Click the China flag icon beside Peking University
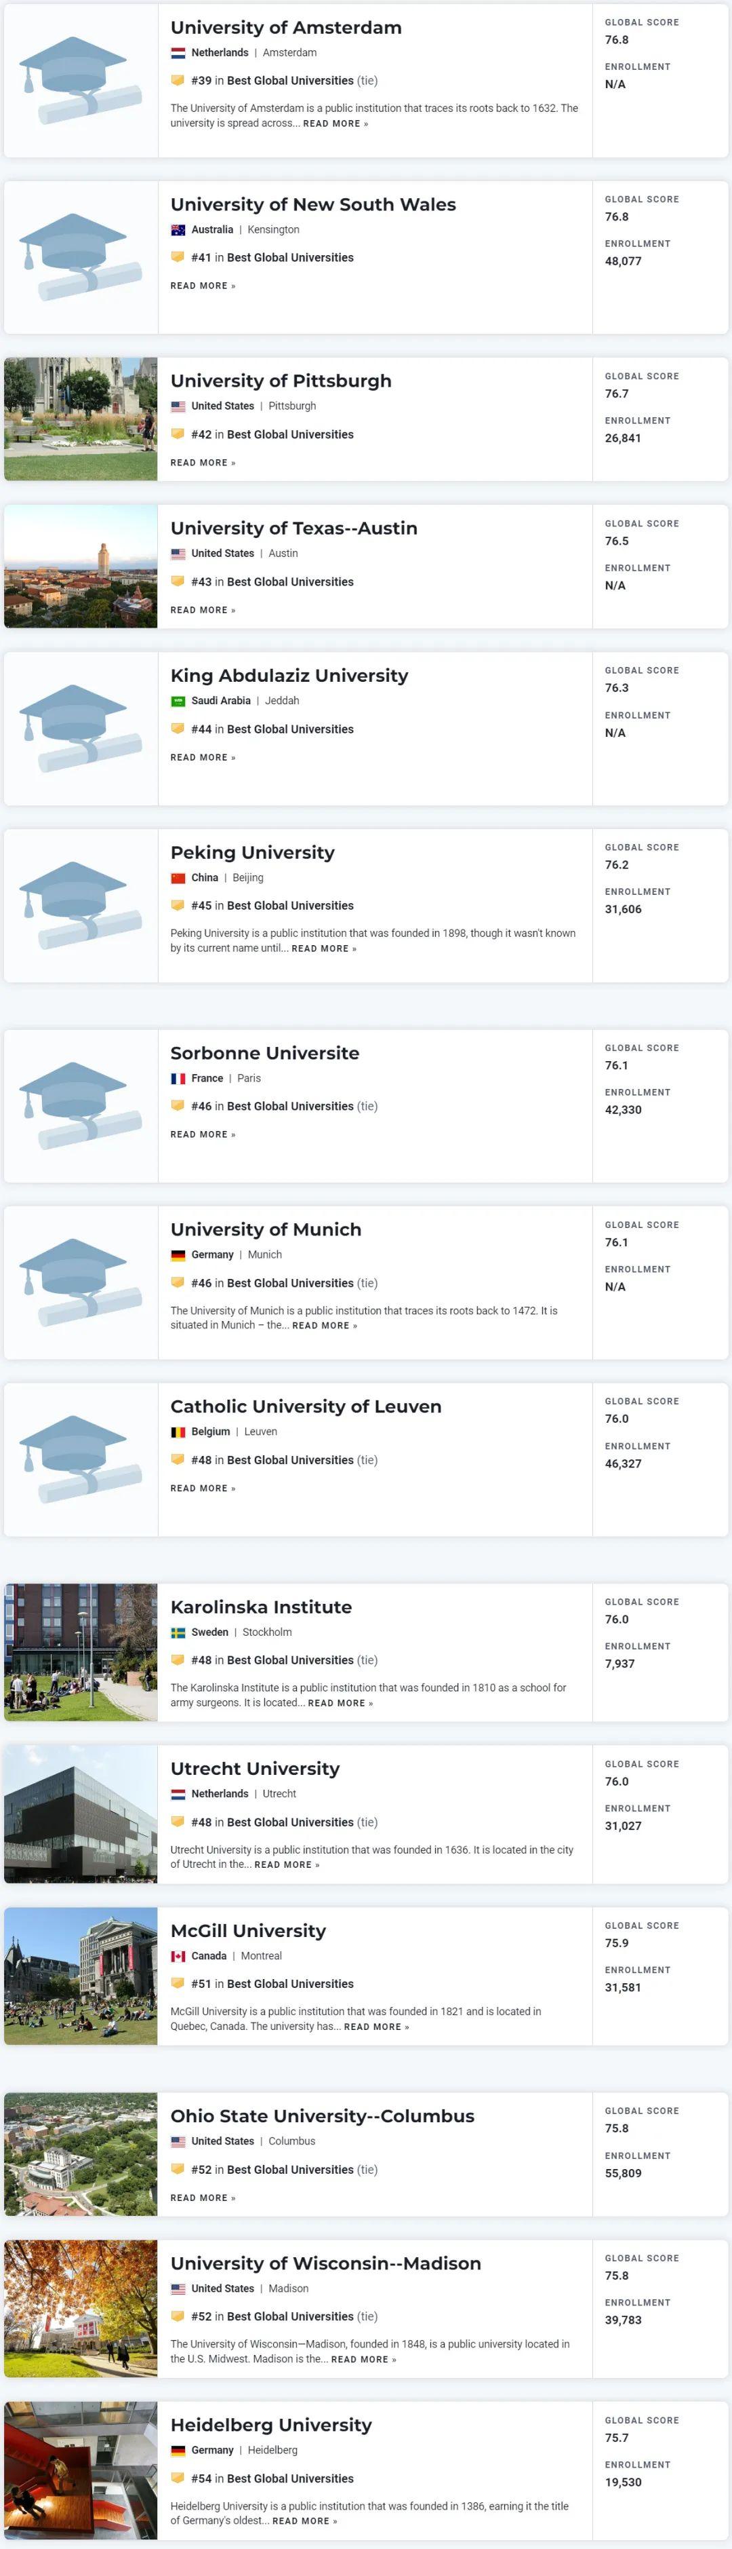The width and height of the screenshot is (732, 2549). coord(178,877)
